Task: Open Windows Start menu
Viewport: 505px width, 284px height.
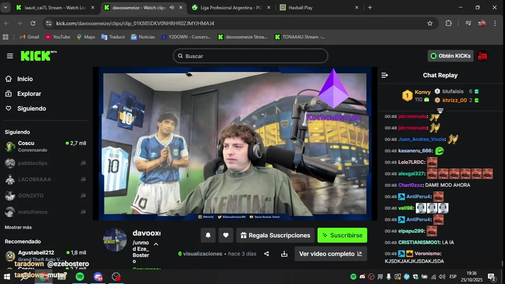Action: (7, 277)
